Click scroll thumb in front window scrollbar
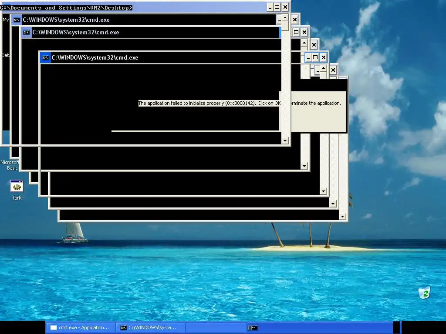Screen dimensions: 446x334 click(285, 26)
